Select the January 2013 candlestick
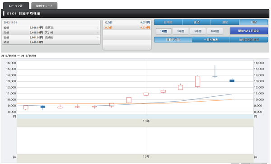Screen dimensions: 271x164 tap(146, 94)
